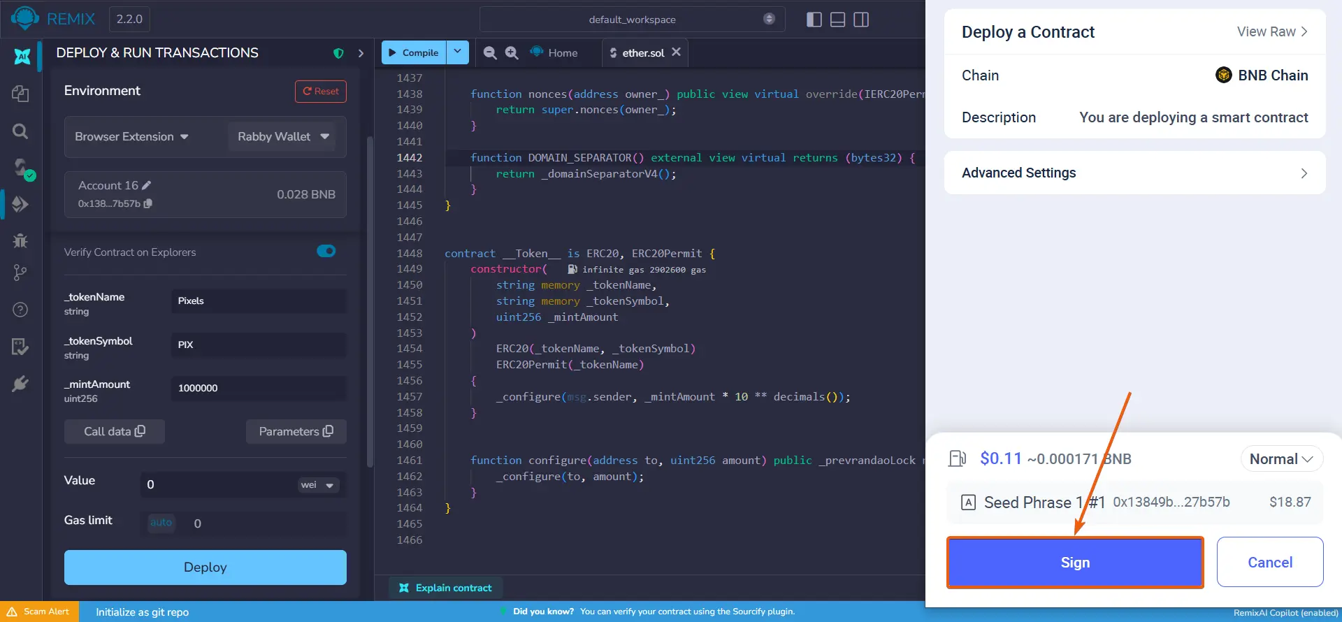Run the Compile button
Image resolution: width=1342 pixels, height=622 pixels.
(414, 52)
